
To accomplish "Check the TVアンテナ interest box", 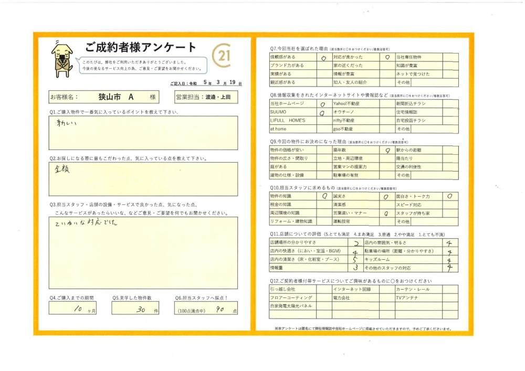I will pyautogui.click(x=450, y=298).
